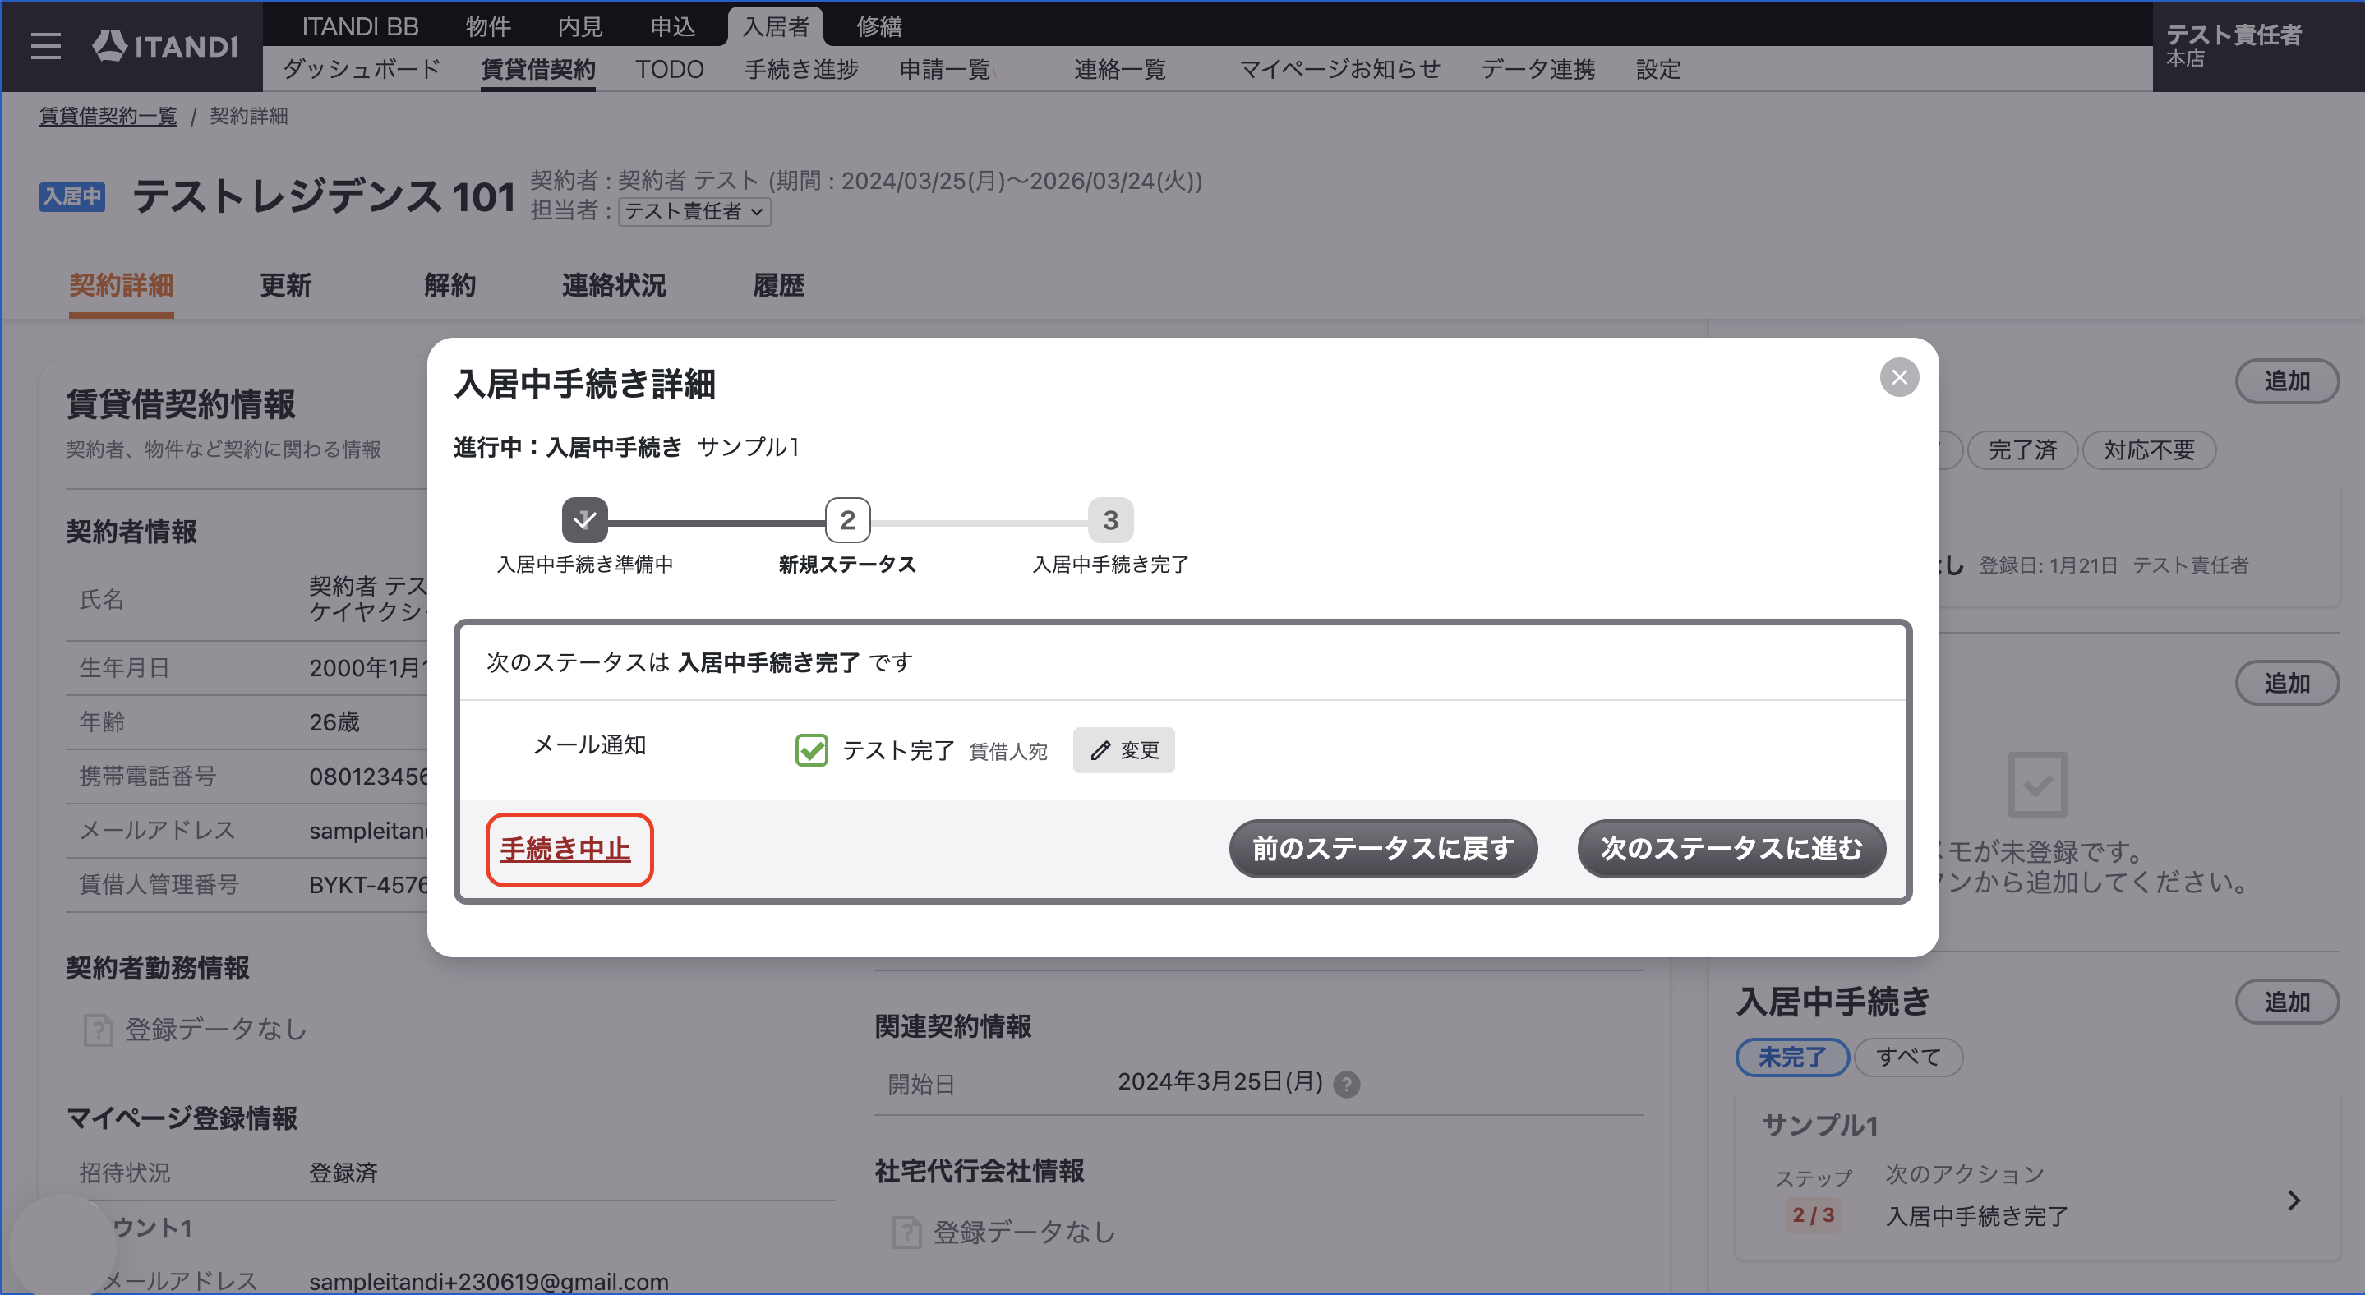Viewport: 2365px width, 1295px height.
Task: Click 変更 button with pencil icon
Action: pyautogui.click(x=1123, y=750)
